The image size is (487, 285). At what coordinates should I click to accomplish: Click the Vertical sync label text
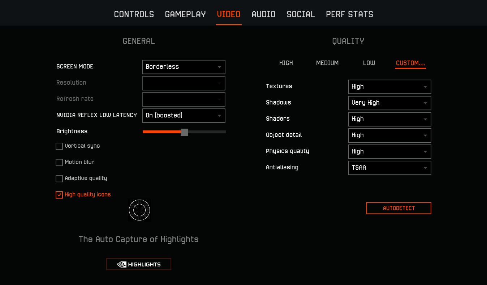(x=82, y=146)
